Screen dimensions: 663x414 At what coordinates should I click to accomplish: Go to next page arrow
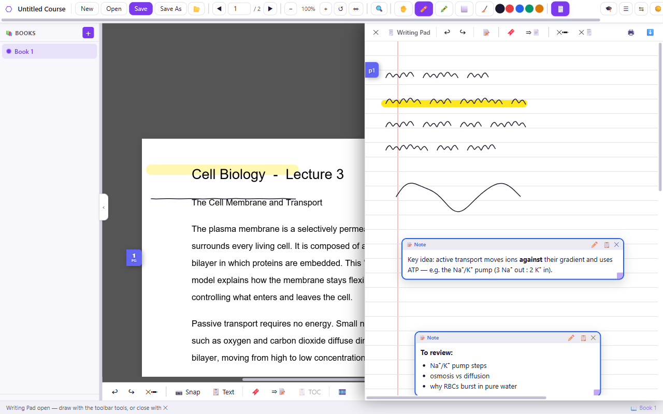[x=270, y=9]
